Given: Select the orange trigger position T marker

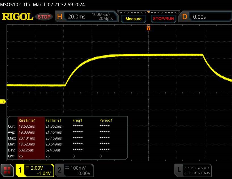Looking at the screenshot, I should click(148, 28).
